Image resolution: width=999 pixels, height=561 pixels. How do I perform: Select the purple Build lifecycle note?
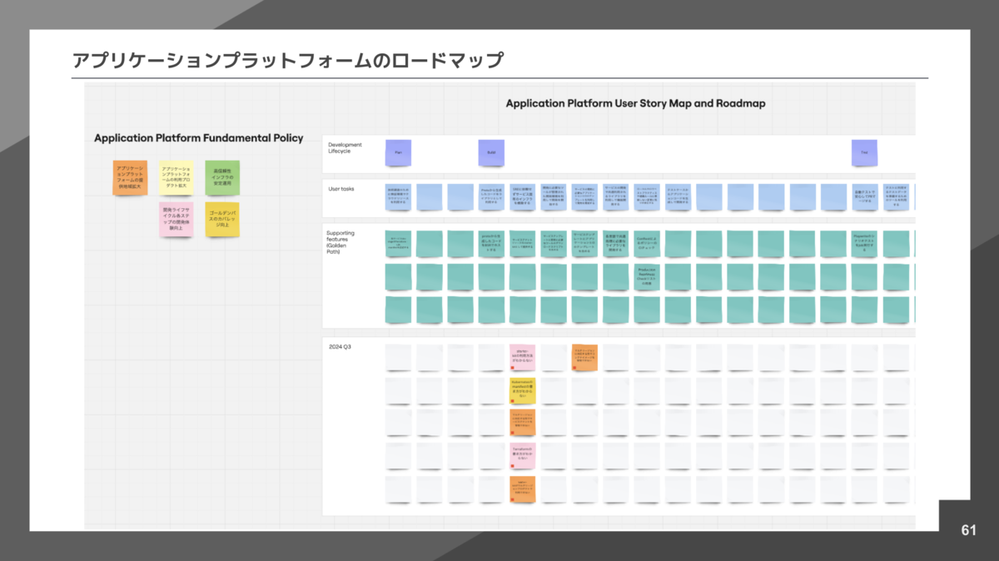(x=491, y=151)
